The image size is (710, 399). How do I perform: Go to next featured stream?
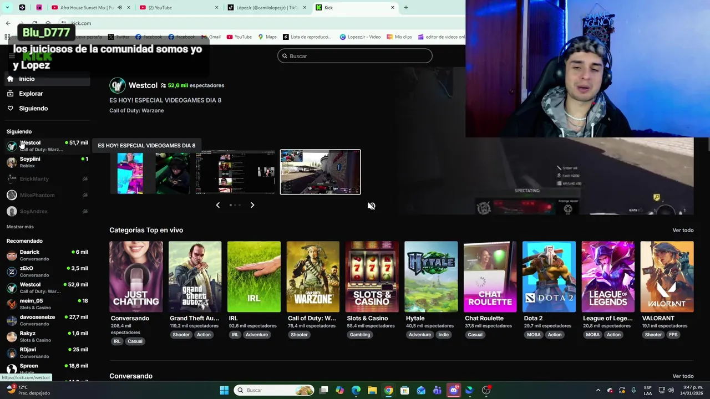click(252, 205)
